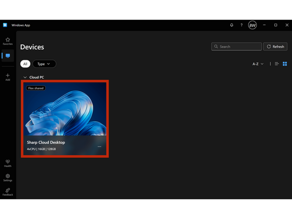Viewport: 292px width, 219px height.
Task: Click the Refresh button
Action: pos(275,46)
